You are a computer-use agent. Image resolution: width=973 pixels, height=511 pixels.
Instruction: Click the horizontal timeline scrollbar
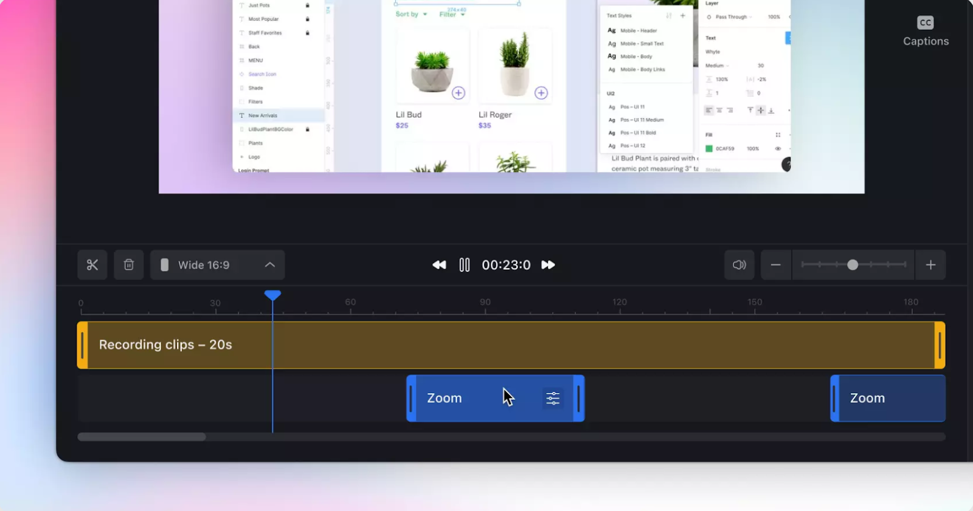point(142,437)
